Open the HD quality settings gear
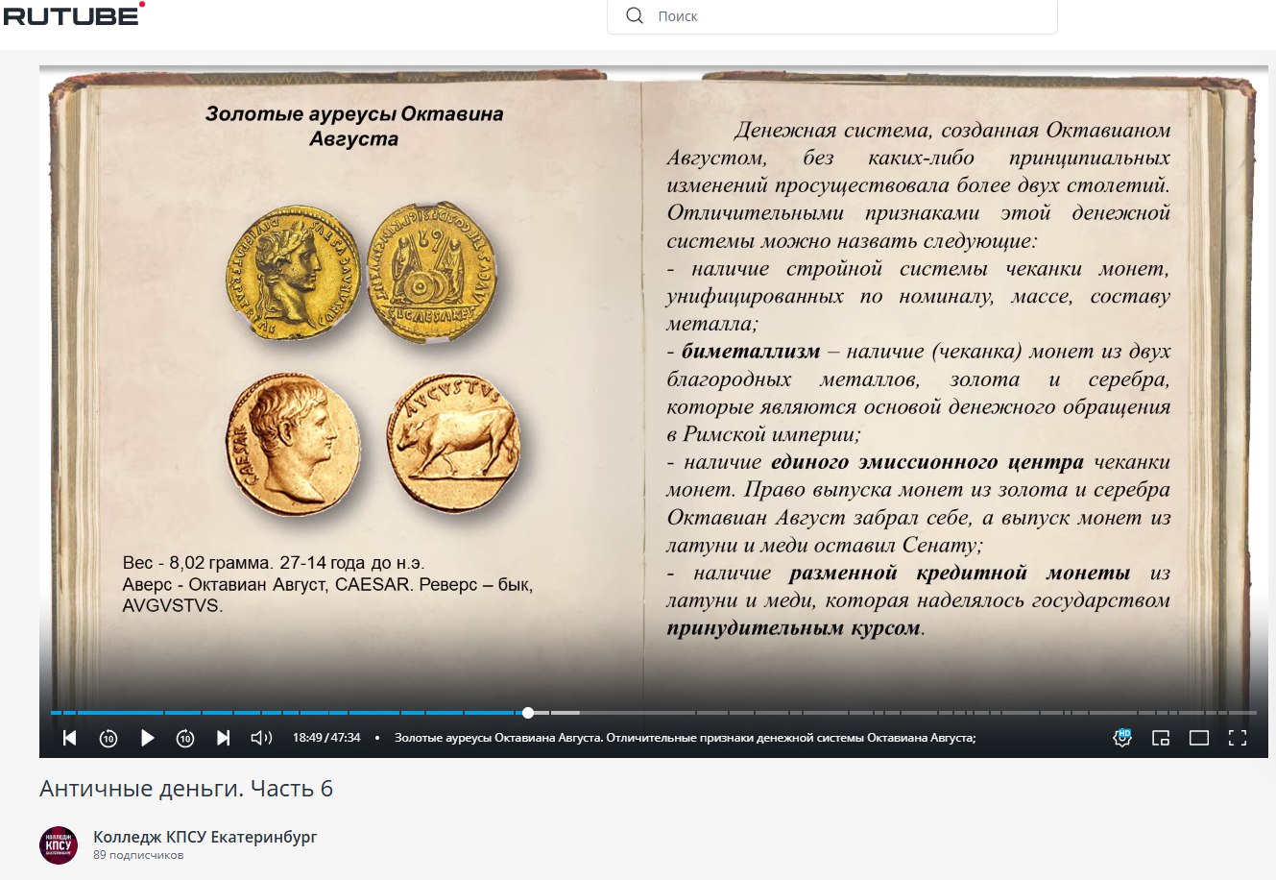The width and height of the screenshot is (1276, 880). pos(1121,738)
